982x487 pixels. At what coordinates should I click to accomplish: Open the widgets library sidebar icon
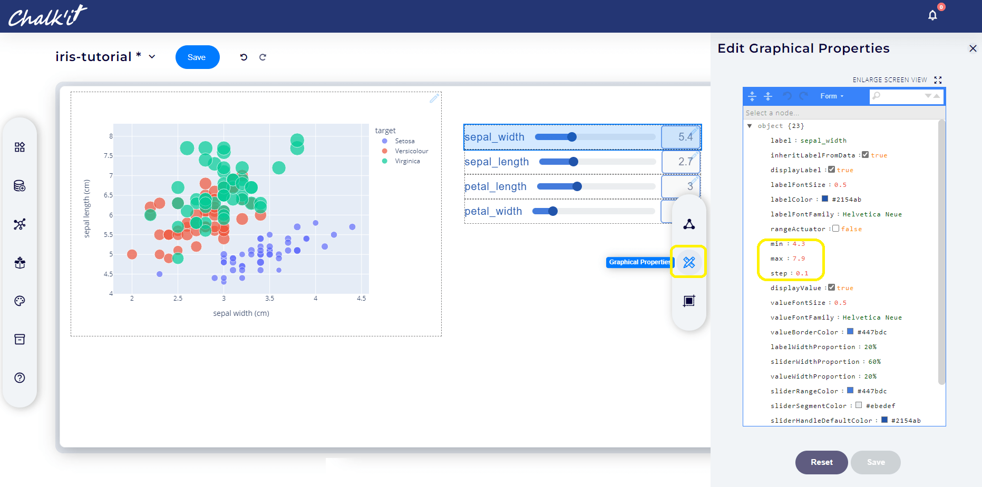20,147
